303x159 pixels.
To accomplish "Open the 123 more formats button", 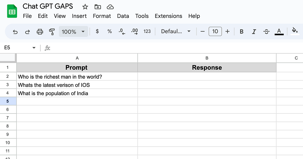I will pos(147,31).
